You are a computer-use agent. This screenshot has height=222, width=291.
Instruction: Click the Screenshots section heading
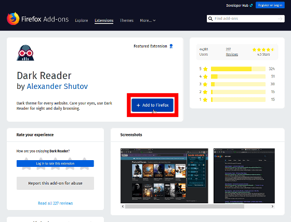tap(131, 135)
